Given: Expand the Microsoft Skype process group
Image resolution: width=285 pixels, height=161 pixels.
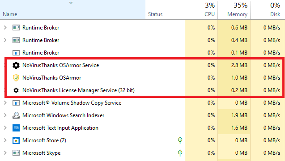Looking at the screenshot, I should point(5,153).
